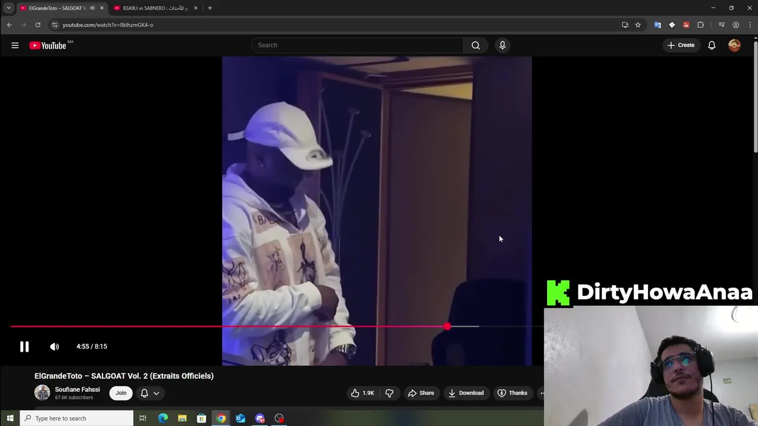758x426 pixels.
Task: Start voice search with the microphone
Action: (x=502, y=45)
